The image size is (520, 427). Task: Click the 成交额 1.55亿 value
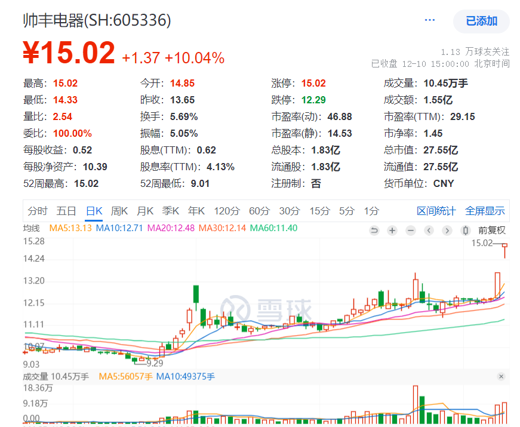[438, 100]
